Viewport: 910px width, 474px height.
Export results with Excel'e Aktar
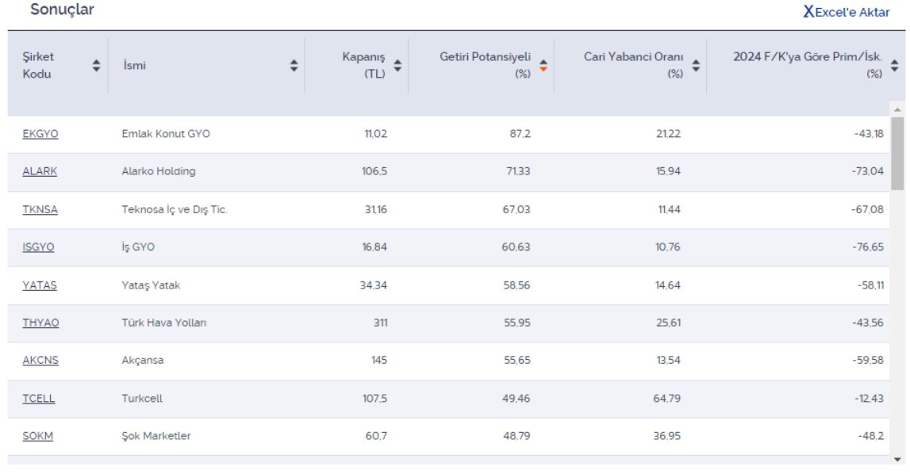[847, 12]
